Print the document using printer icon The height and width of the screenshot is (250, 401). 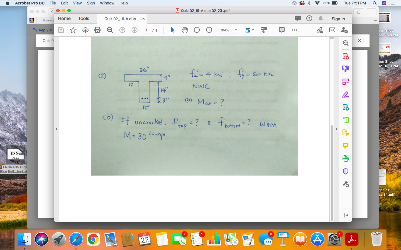pyautogui.click(x=97, y=30)
